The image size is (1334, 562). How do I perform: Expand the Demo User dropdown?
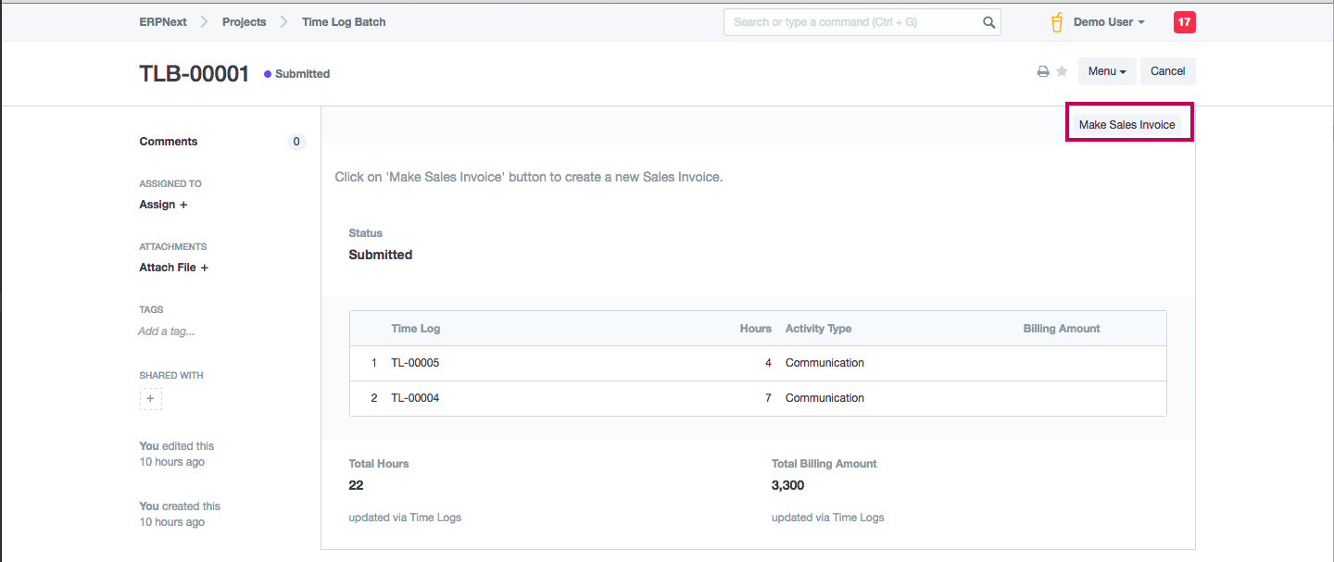click(x=1109, y=22)
